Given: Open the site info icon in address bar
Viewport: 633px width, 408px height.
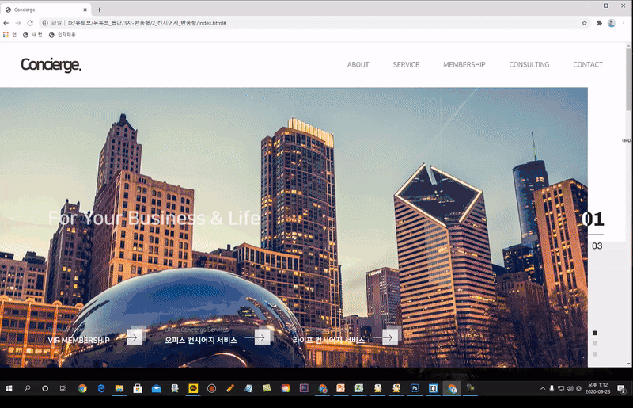Looking at the screenshot, I should tap(45, 23).
